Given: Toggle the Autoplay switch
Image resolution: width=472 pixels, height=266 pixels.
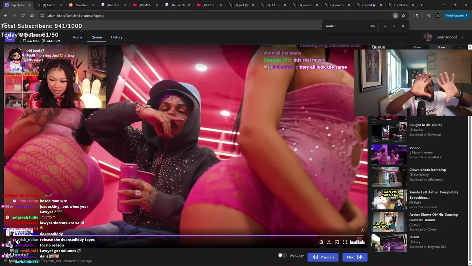Looking at the screenshot, I should [282, 255].
